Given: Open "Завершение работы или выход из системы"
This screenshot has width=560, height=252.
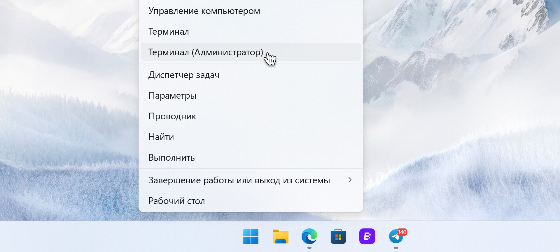Looking at the screenshot, I should [239, 180].
